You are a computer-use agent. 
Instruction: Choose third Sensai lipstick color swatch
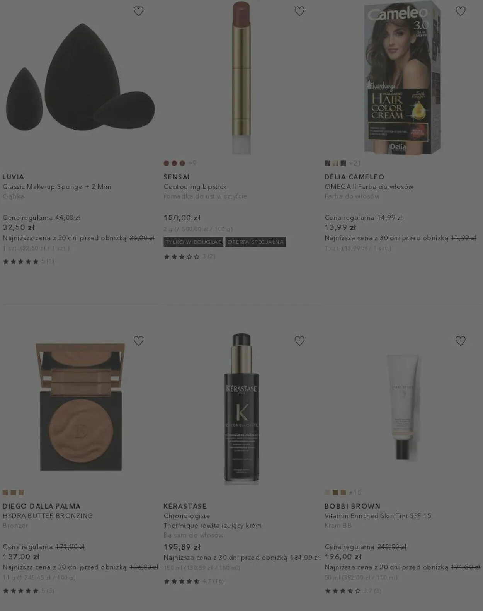click(x=182, y=163)
